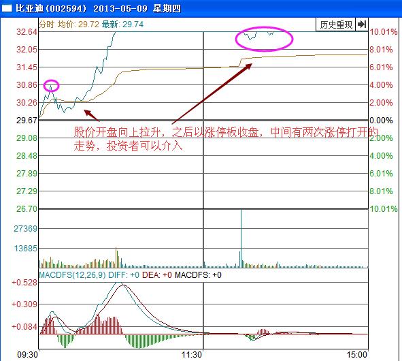402x361 pixels.
Task: Click the skip-to-end arrow icon beside 历史重现
Action: 362,25
